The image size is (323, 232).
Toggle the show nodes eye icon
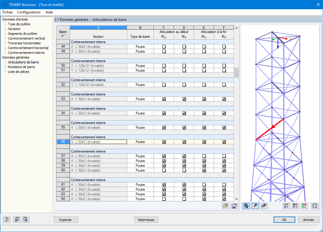pyautogui.click(x=255, y=206)
